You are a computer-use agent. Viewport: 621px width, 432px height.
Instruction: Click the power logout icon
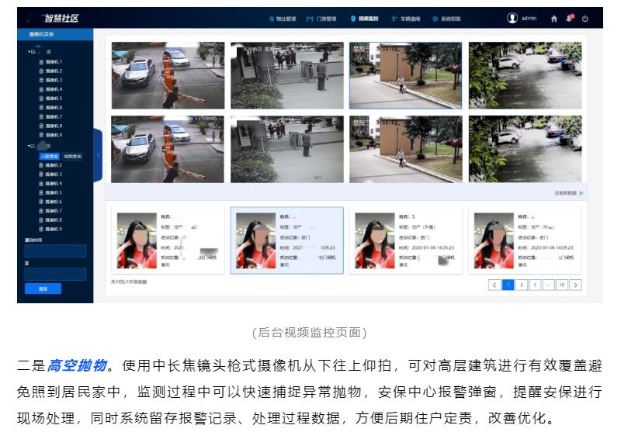585,19
